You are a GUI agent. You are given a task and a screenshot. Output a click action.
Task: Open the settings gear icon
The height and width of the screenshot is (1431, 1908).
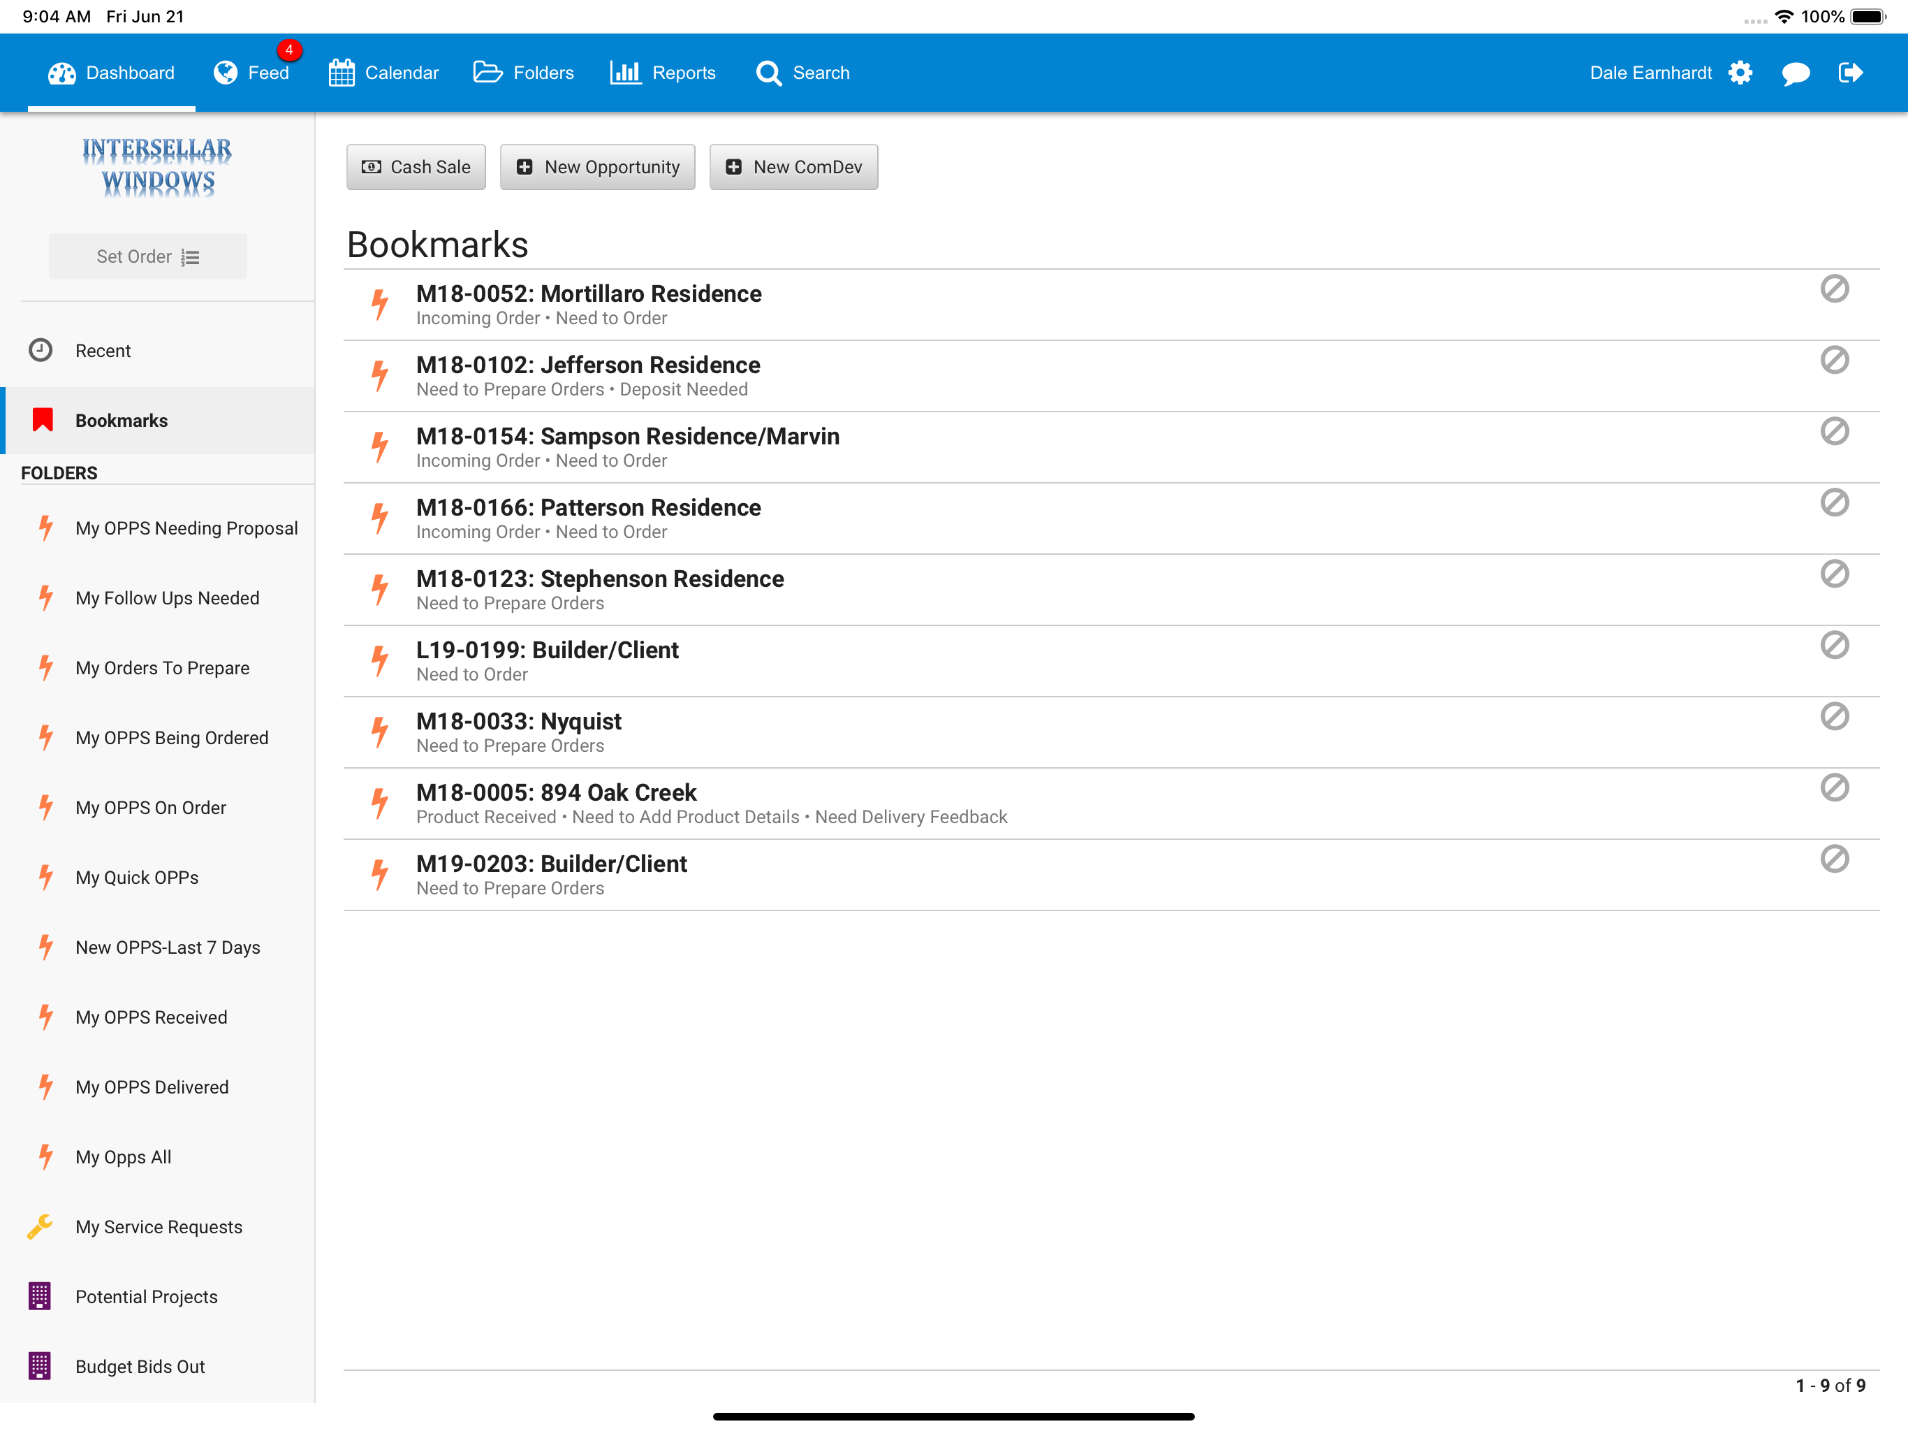pos(1740,73)
